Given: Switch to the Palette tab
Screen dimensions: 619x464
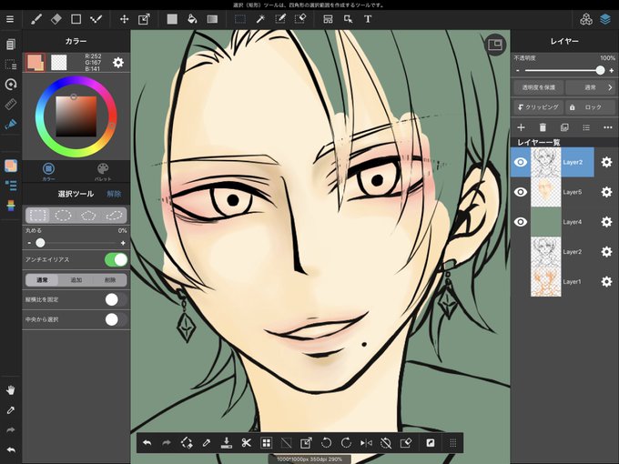Looking at the screenshot, I should pos(103,171).
